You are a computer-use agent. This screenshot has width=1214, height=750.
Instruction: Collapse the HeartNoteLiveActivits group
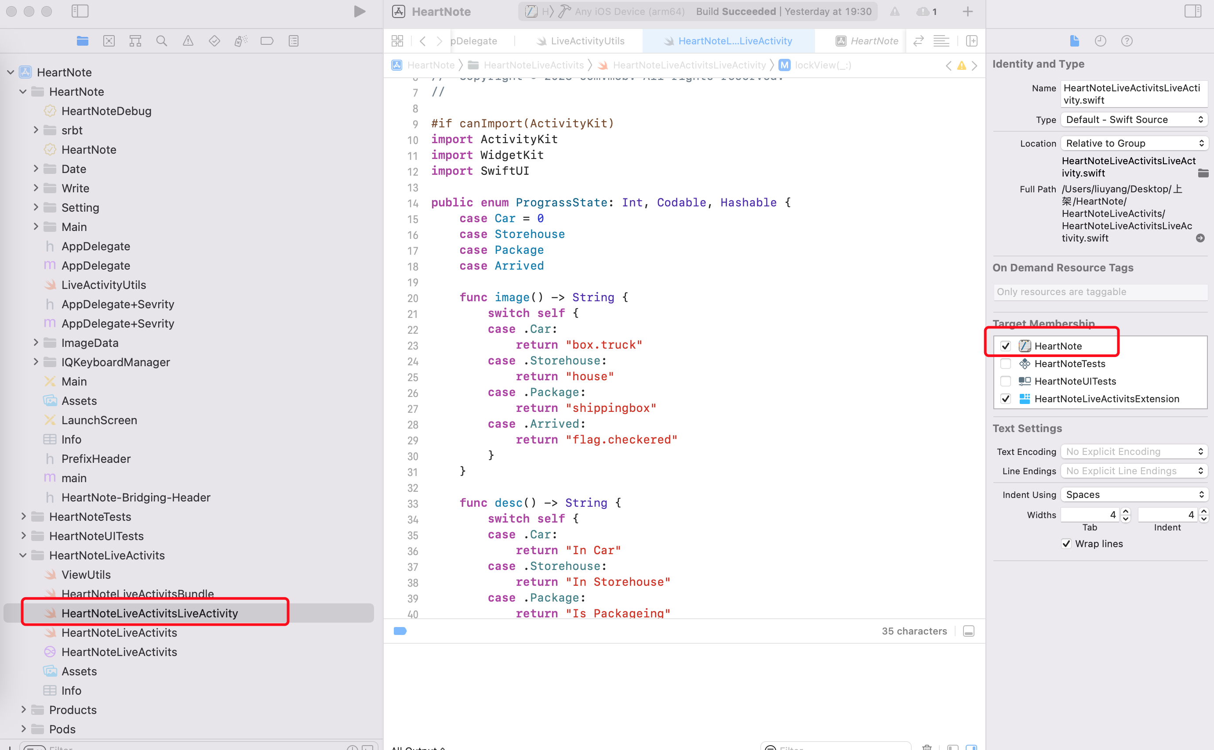pyautogui.click(x=23, y=555)
